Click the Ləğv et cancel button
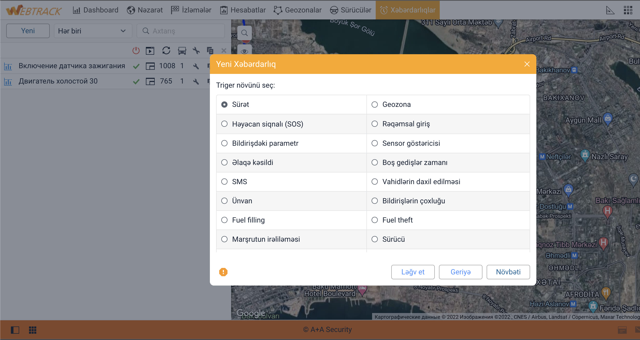640x340 pixels. click(413, 272)
